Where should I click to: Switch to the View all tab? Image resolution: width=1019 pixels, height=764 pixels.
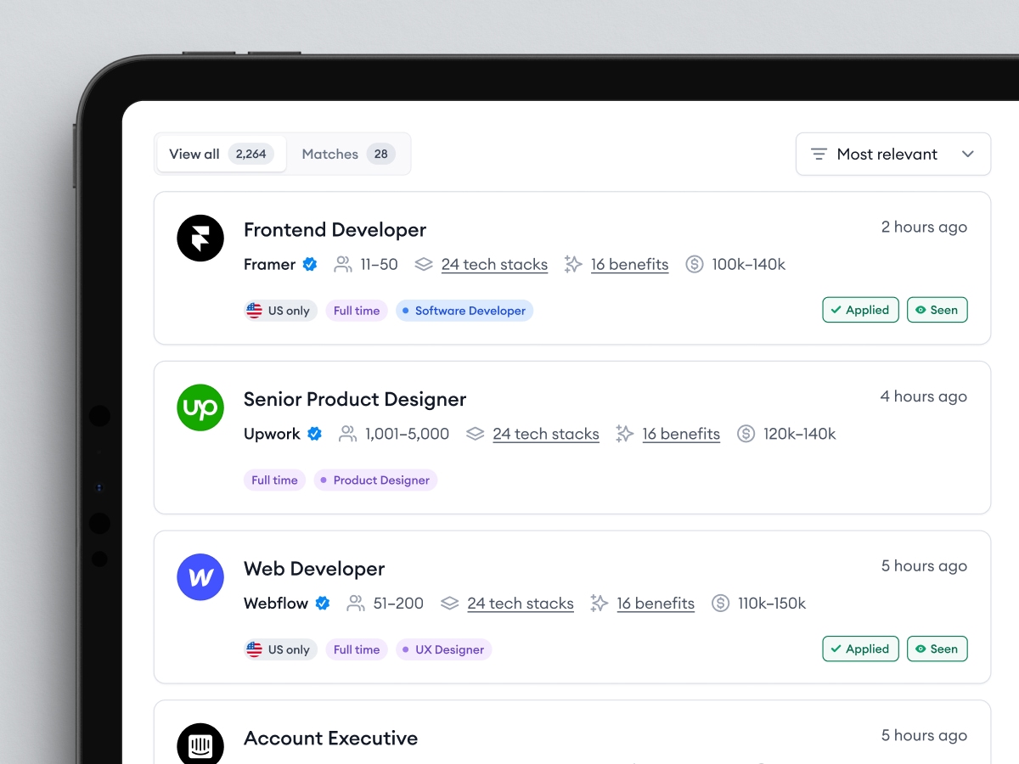point(221,154)
